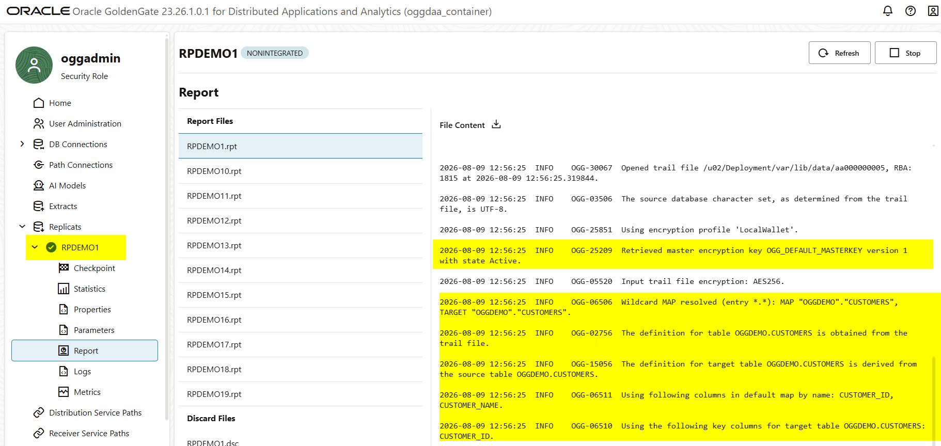Select RPDEMO18.rpt report file
The image size is (941, 446).
[301, 369]
